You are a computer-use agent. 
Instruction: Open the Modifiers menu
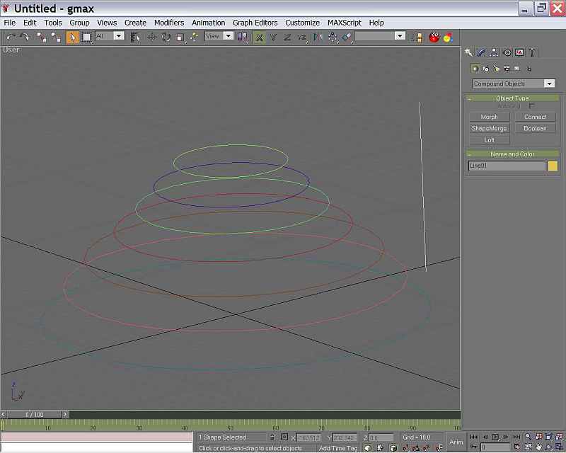pos(169,23)
